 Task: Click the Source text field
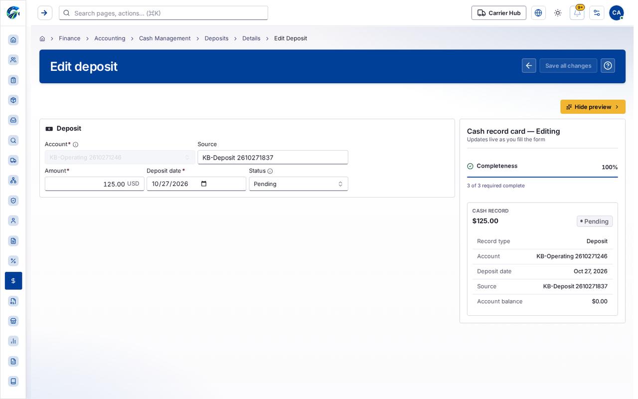273,158
